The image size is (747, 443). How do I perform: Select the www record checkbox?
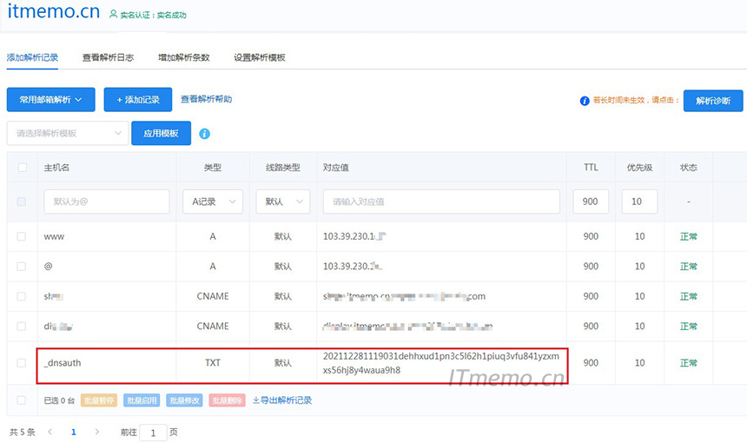22,236
